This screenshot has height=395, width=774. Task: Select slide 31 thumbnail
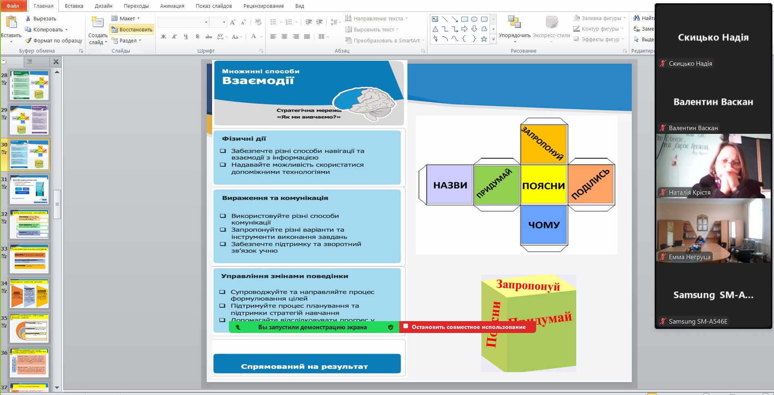[29, 189]
